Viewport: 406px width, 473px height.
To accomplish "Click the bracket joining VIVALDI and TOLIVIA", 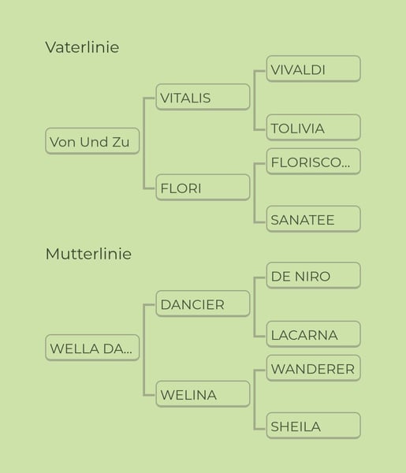I will (x=255, y=100).
